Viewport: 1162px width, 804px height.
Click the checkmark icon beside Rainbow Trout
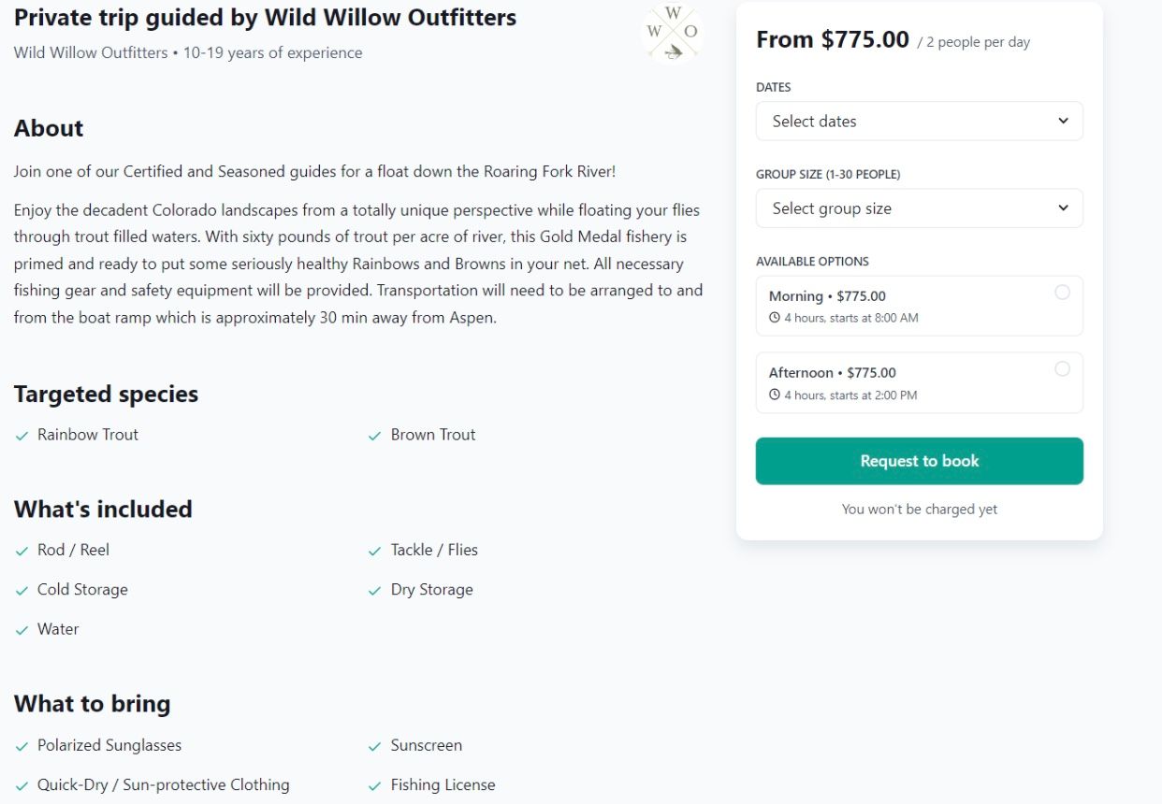[x=22, y=436]
